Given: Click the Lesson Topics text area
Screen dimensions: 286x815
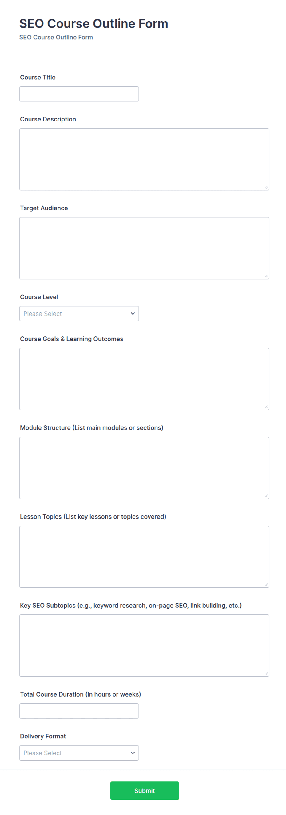Looking at the screenshot, I should 144,557.
